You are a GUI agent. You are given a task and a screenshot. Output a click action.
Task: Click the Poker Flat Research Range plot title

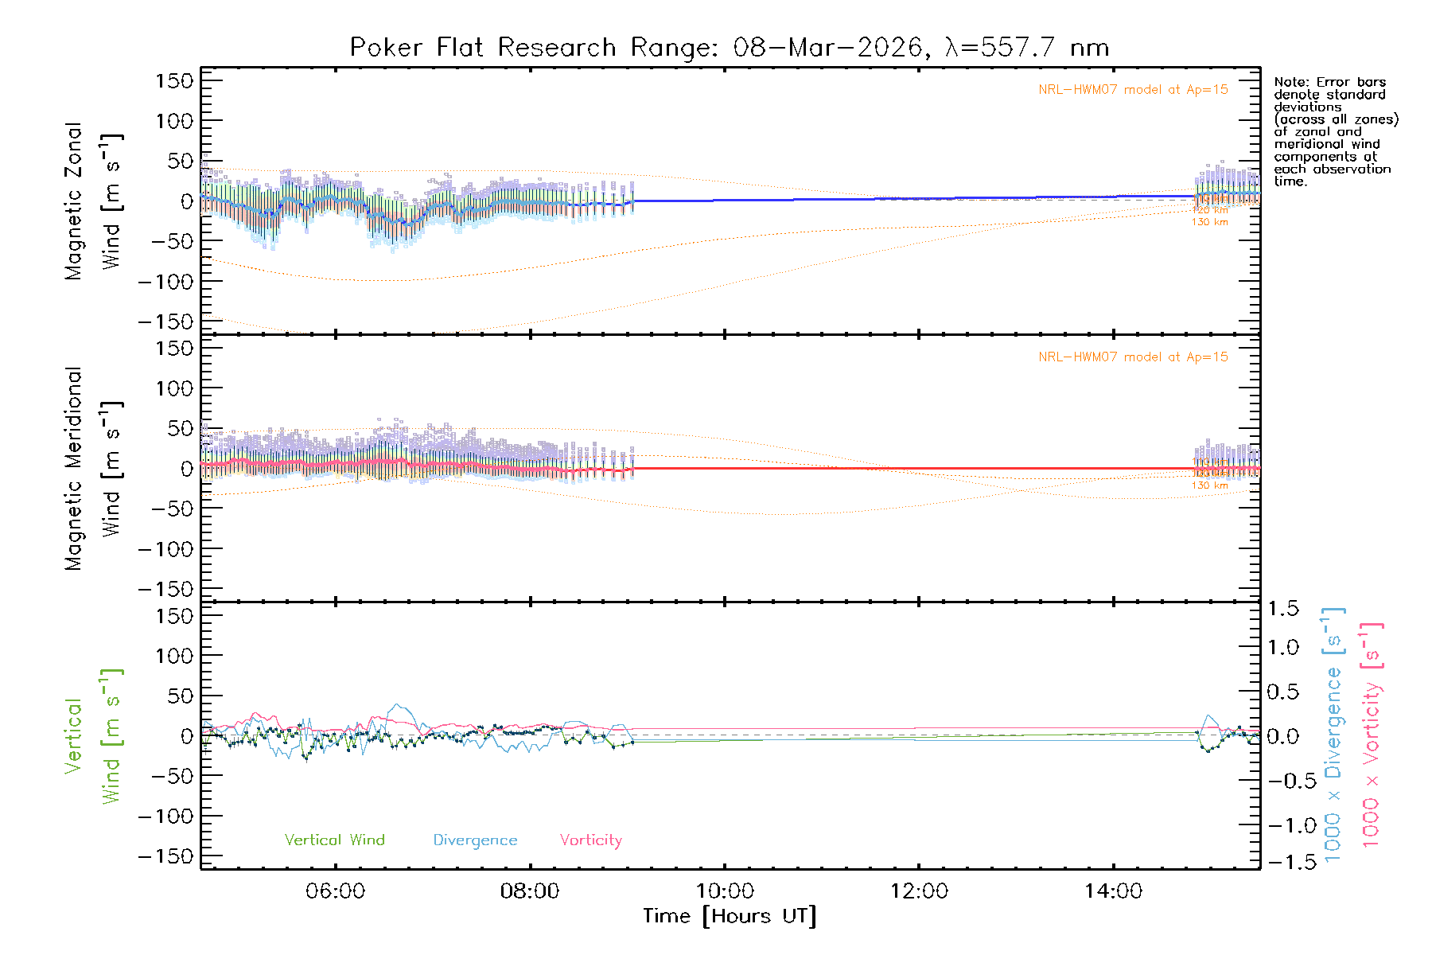tap(729, 48)
